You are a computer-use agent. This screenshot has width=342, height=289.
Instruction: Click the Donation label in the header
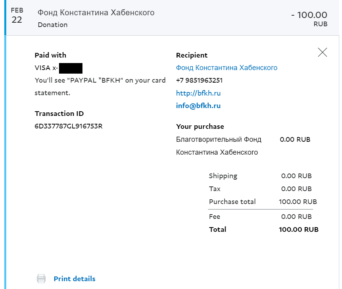tap(52, 25)
